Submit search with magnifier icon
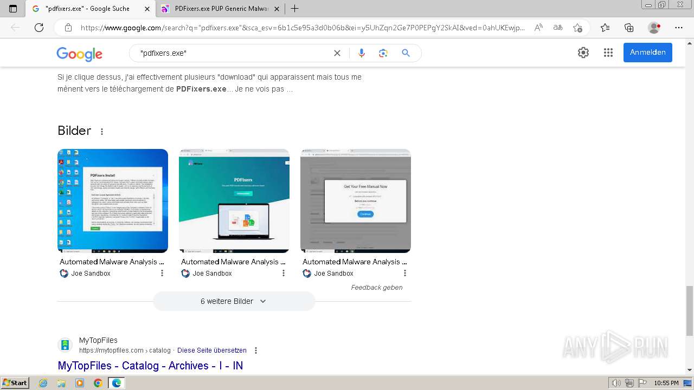This screenshot has width=694, height=390. [406, 53]
